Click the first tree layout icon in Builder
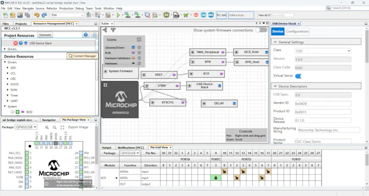369x196 pixels. coord(105,30)
